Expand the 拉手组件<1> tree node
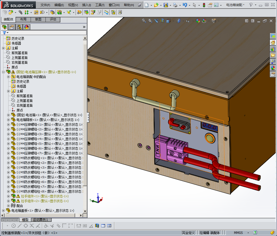This screenshot has width=277, height=236. (x=8, y=196)
